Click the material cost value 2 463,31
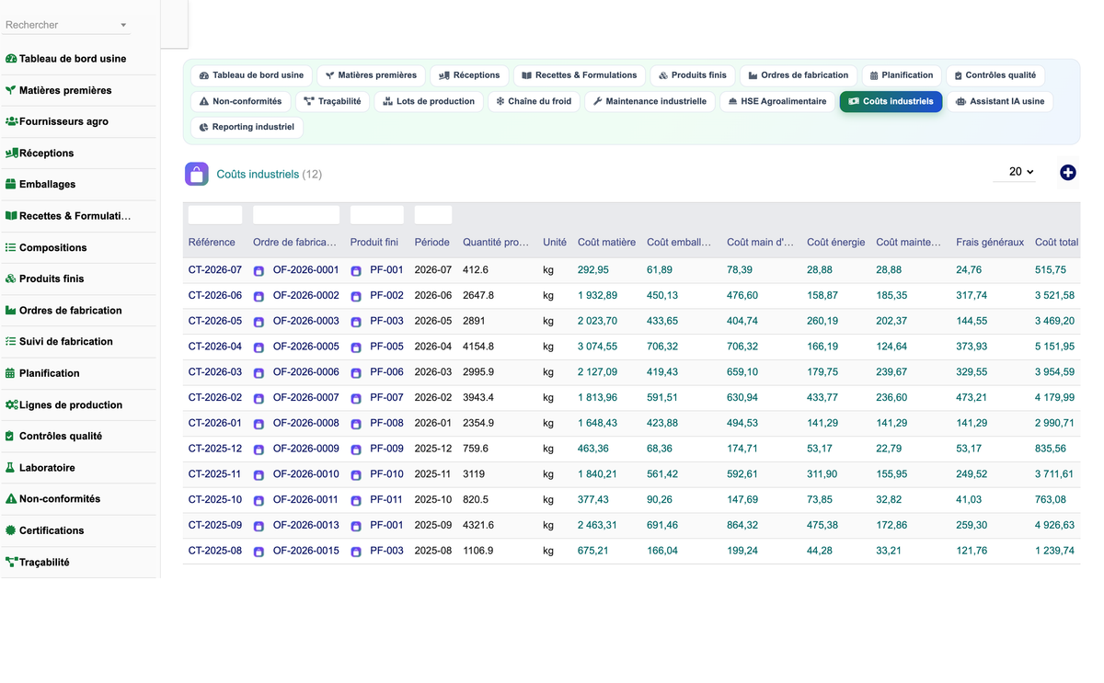 pos(597,525)
